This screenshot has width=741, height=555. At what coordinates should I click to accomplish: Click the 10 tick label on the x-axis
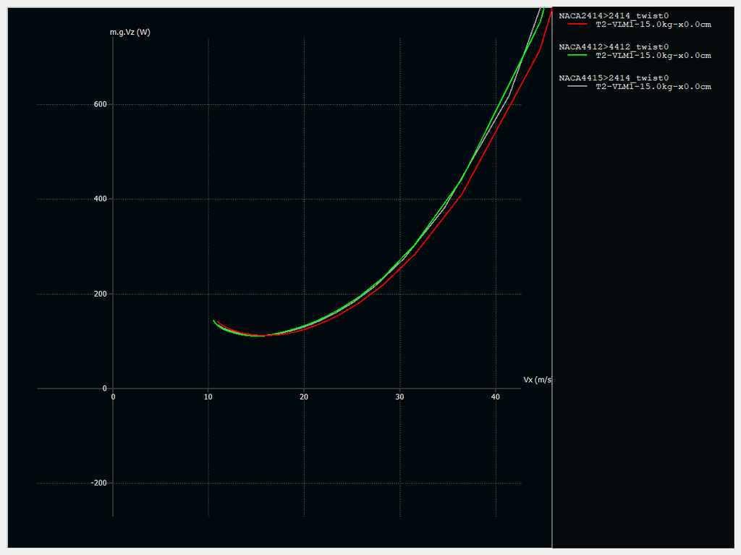(208, 397)
